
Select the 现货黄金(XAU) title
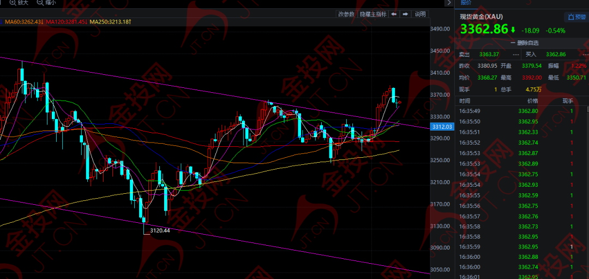pos(481,17)
